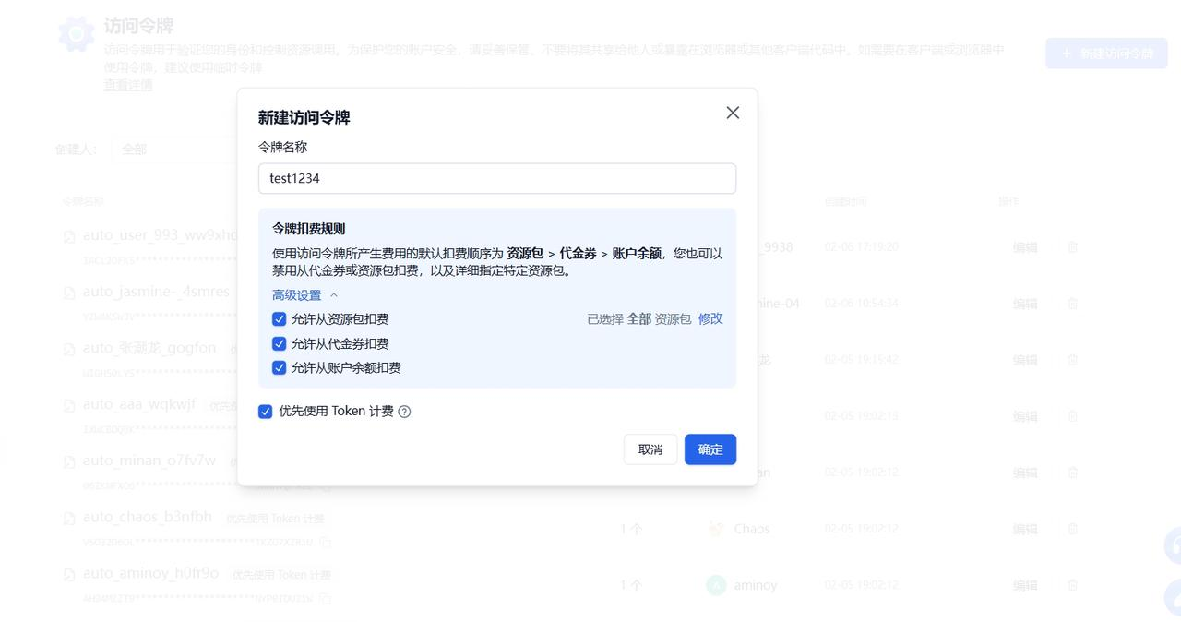
Task: Click the 02-05 19:15:42 creation time
Action: tap(862, 360)
